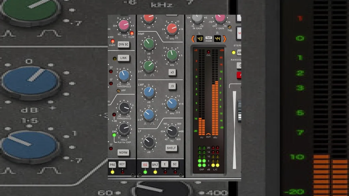Click the R channel number display 44
349x196 pixels.
pyautogui.click(x=217, y=39)
